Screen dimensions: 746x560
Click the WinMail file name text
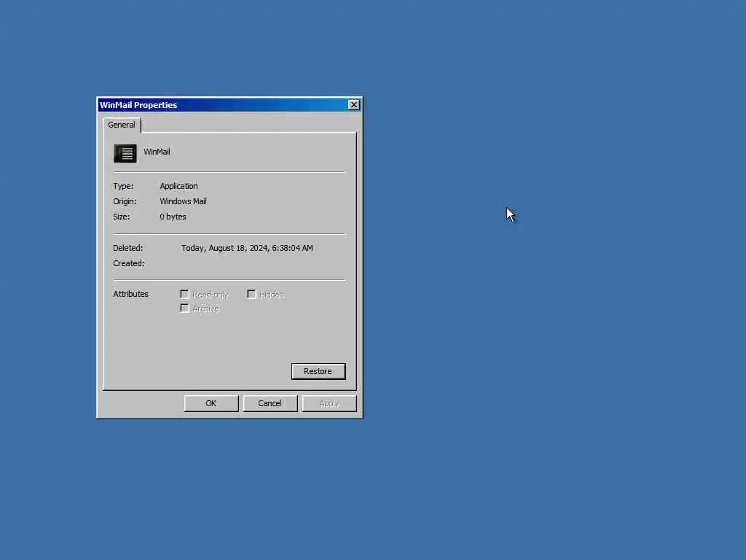[157, 152]
